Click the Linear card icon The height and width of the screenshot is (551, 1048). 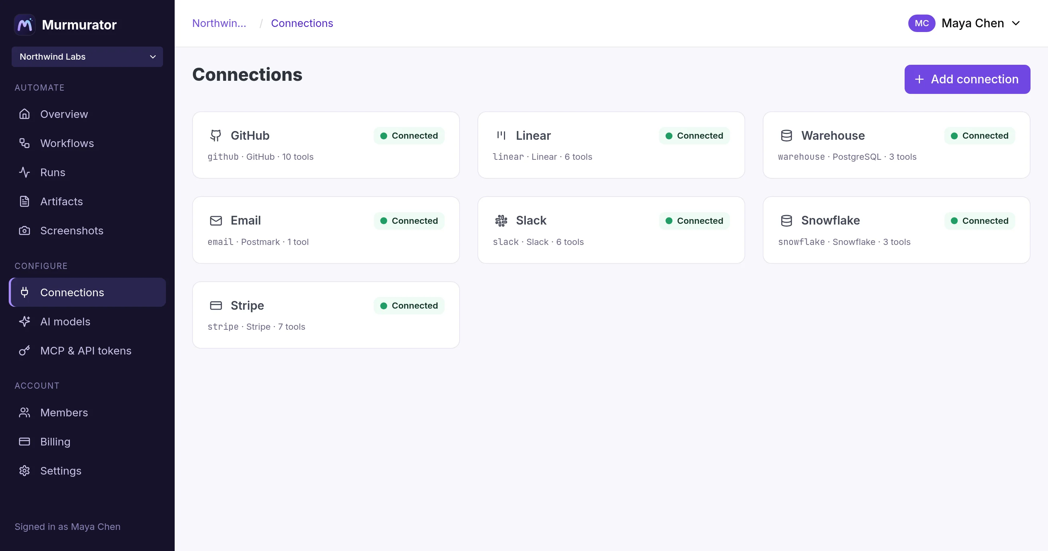[501, 135]
